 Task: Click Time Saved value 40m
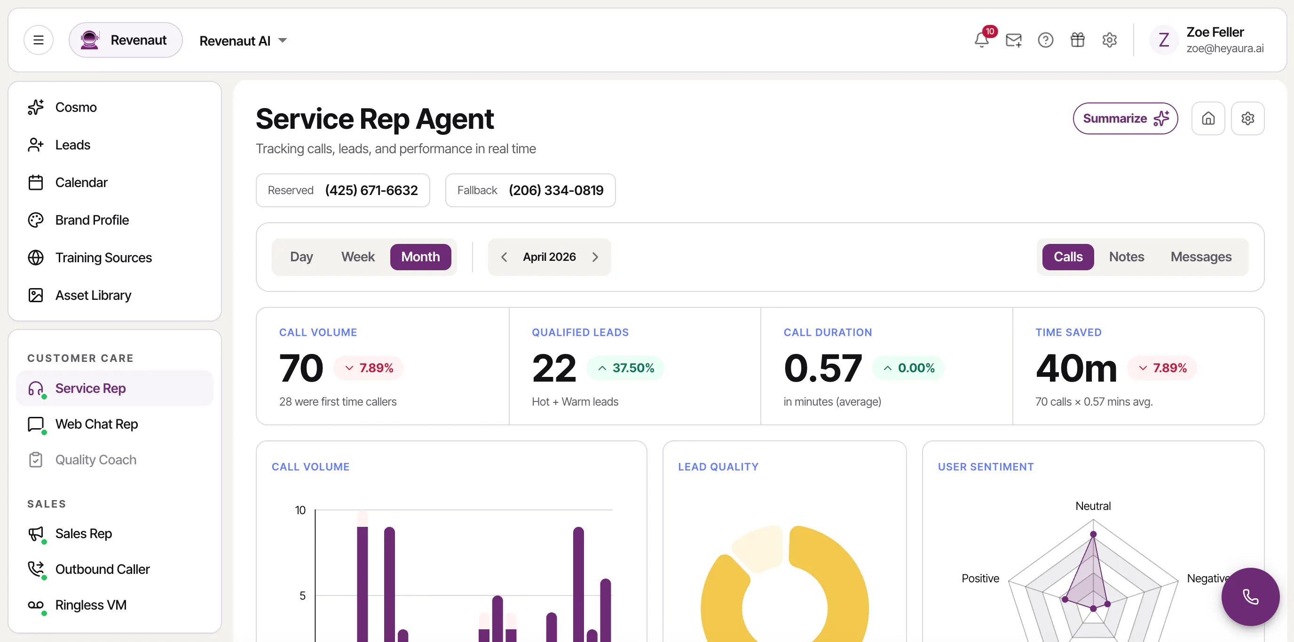coord(1076,368)
